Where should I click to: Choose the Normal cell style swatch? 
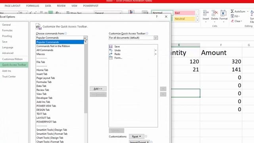[x=162, y=13]
